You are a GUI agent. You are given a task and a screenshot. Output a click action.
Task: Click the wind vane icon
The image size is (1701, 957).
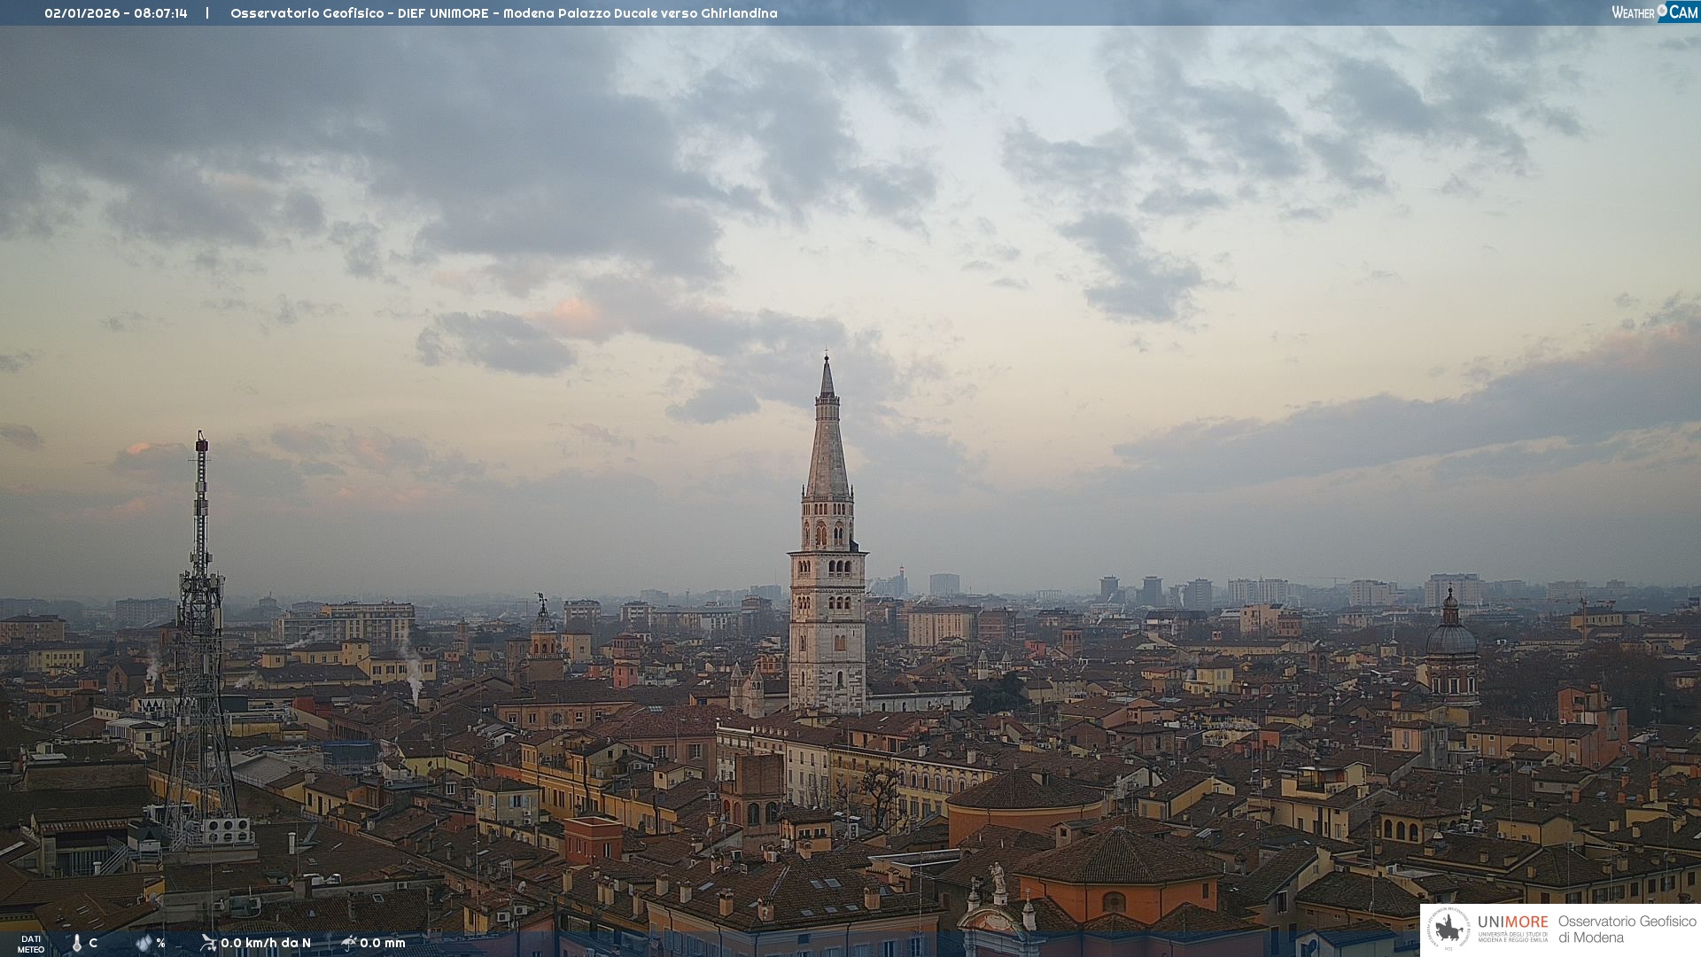208,943
